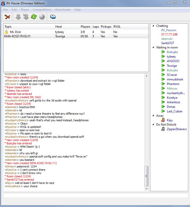Select user Santiii727 in Chatting list
The image size is (190, 207).
[168, 43]
